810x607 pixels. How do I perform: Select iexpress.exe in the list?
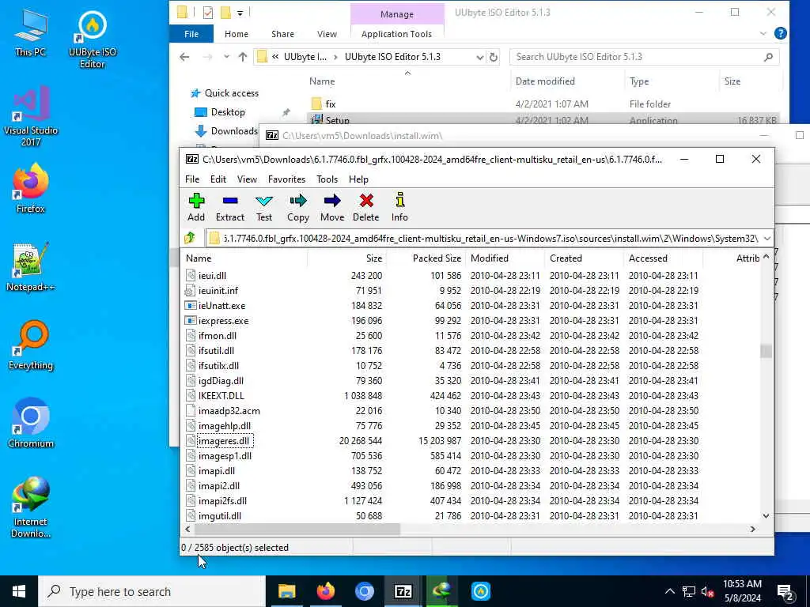pyautogui.click(x=223, y=321)
